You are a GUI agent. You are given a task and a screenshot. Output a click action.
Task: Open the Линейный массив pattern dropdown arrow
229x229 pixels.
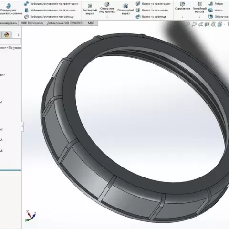(199, 17)
